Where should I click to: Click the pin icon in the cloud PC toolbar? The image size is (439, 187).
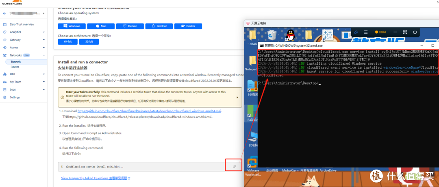[356, 32]
